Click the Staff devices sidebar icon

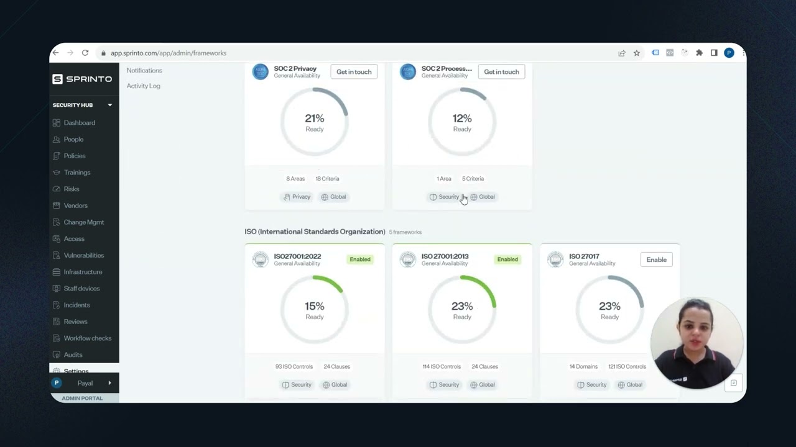57,289
